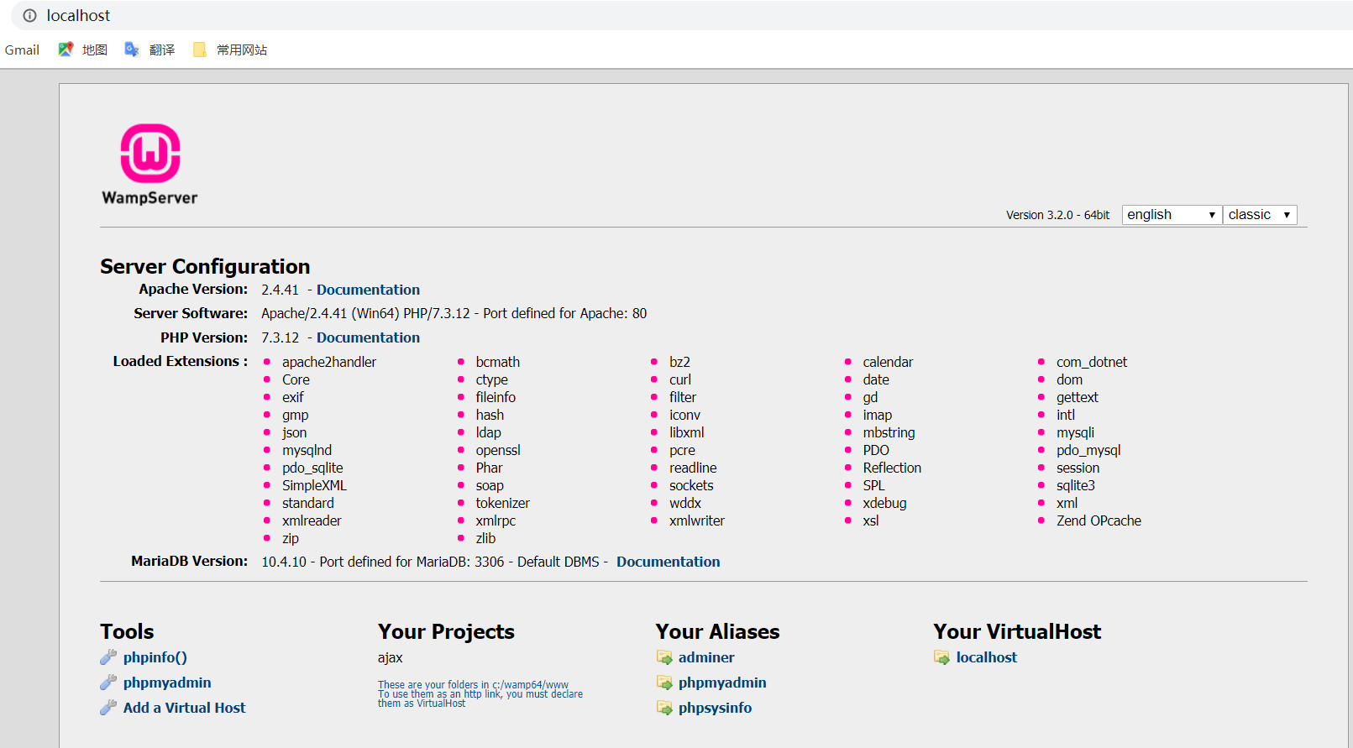Click the folder icon beside localhost VirtualHost
The width and height of the screenshot is (1353, 748).
(941, 657)
